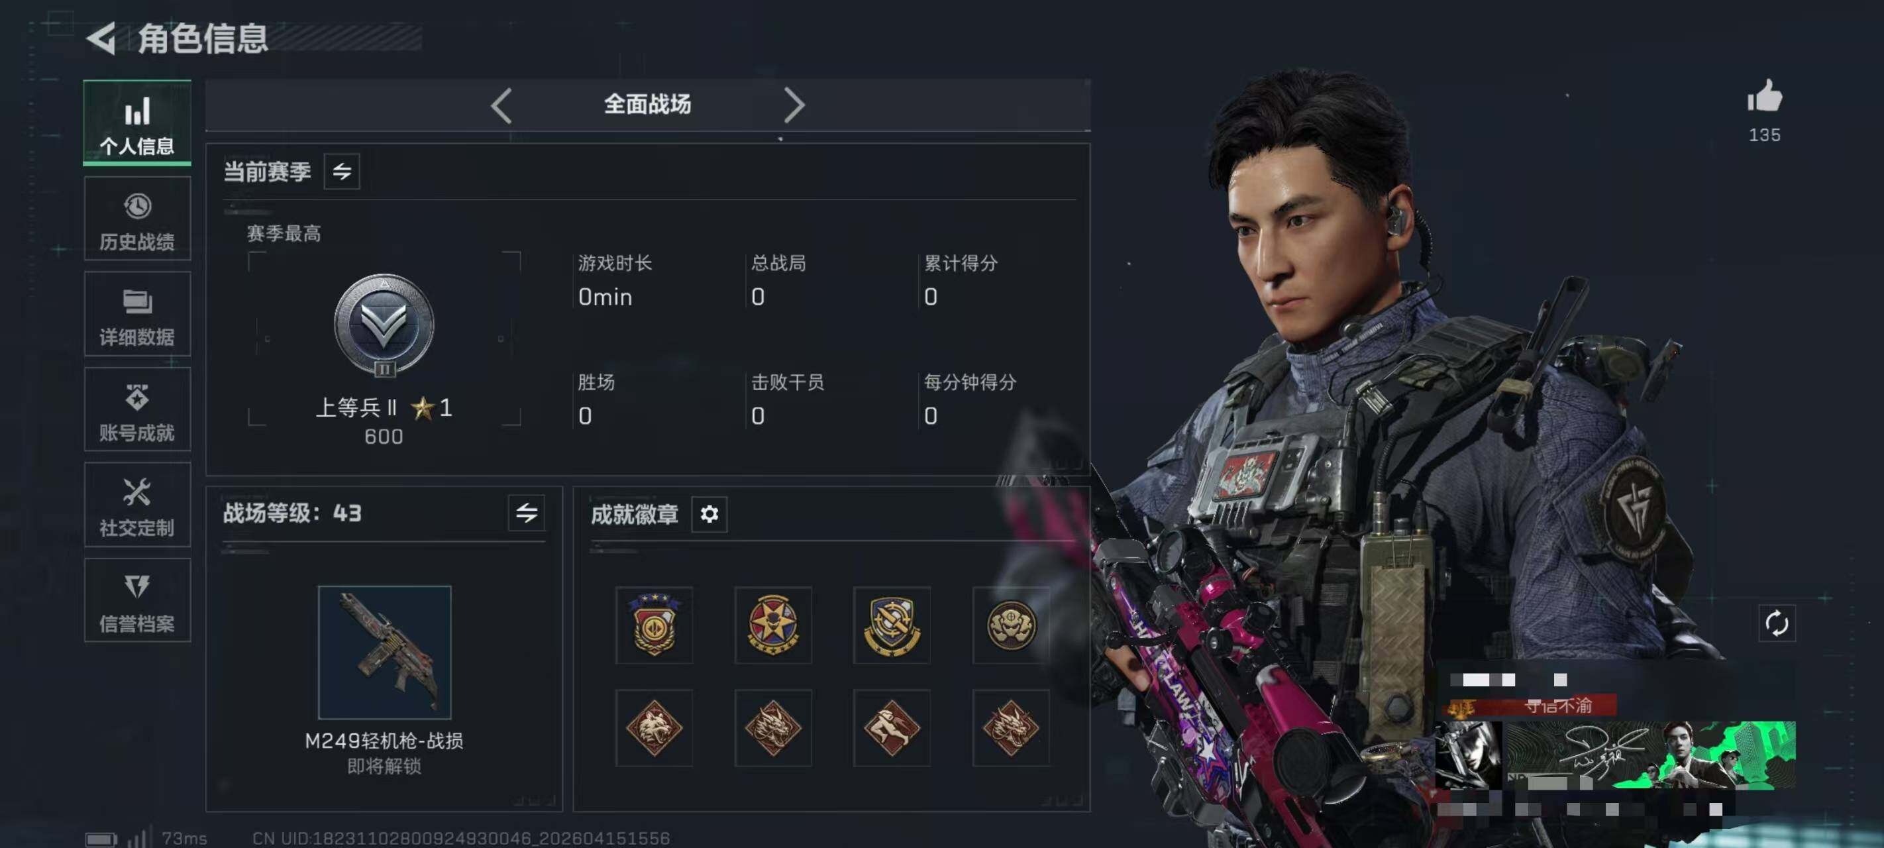This screenshot has width=1884, height=848.
Task: Open the 社交定制 section
Action: click(x=138, y=504)
